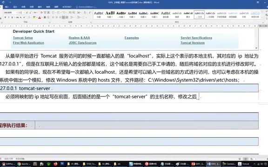
Task: Open the EditPlus taskbar window
Action: point(8,164)
